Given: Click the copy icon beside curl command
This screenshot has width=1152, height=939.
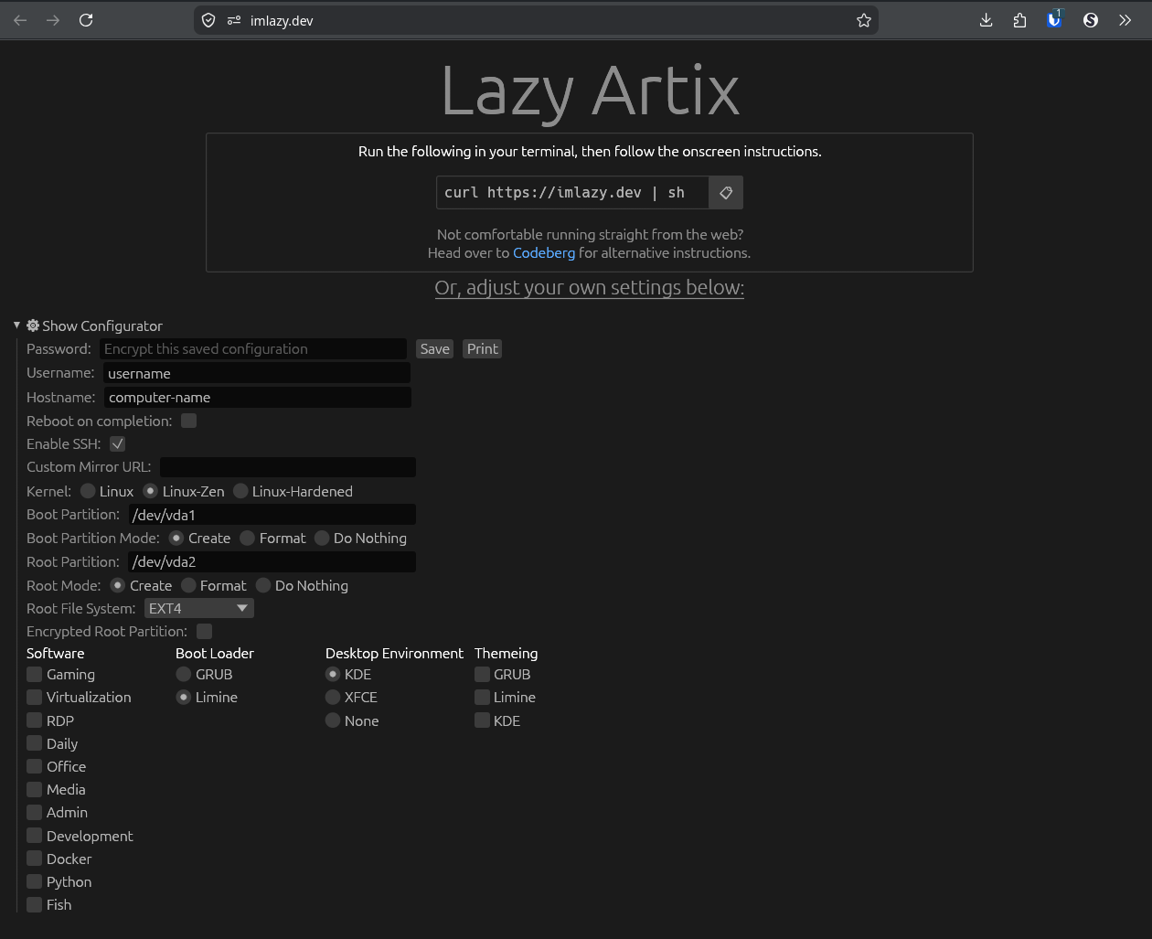Looking at the screenshot, I should click(726, 193).
